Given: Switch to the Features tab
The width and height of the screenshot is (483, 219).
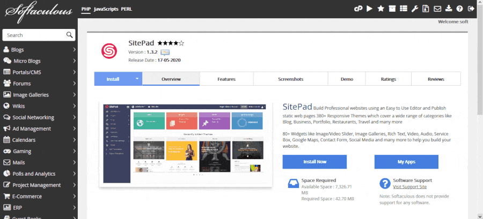Looking at the screenshot, I should click(x=226, y=79).
